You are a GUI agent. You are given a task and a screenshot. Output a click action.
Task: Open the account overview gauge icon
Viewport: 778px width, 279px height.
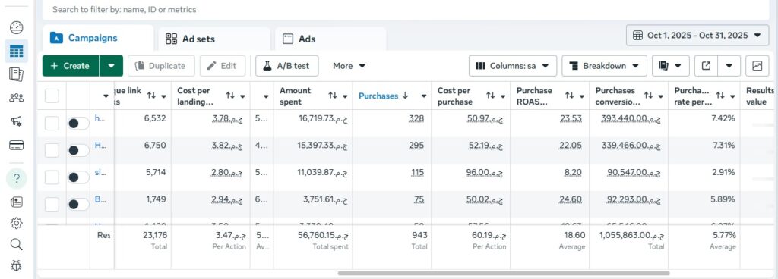(x=17, y=28)
